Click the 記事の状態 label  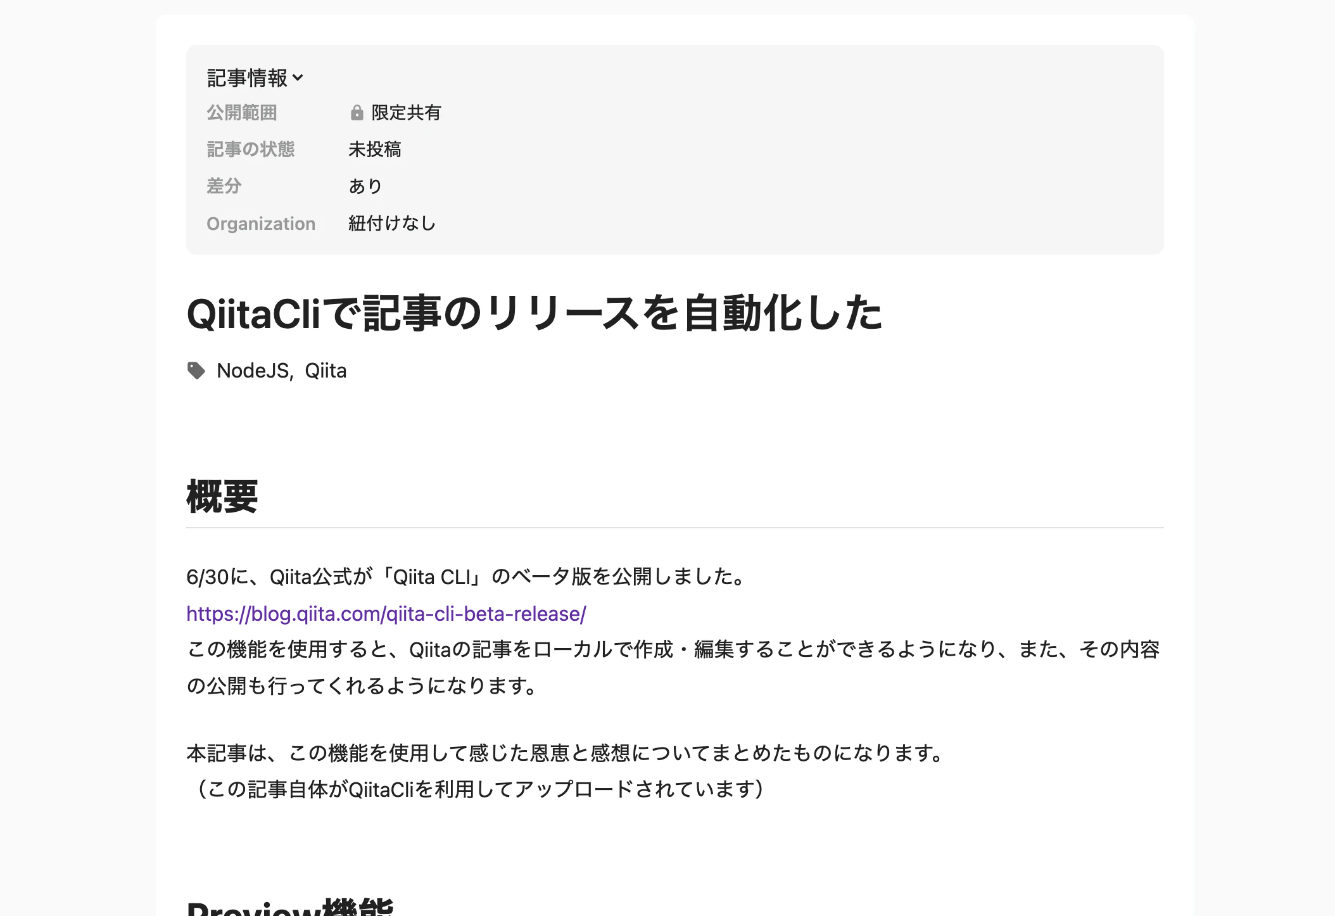point(251,149)
